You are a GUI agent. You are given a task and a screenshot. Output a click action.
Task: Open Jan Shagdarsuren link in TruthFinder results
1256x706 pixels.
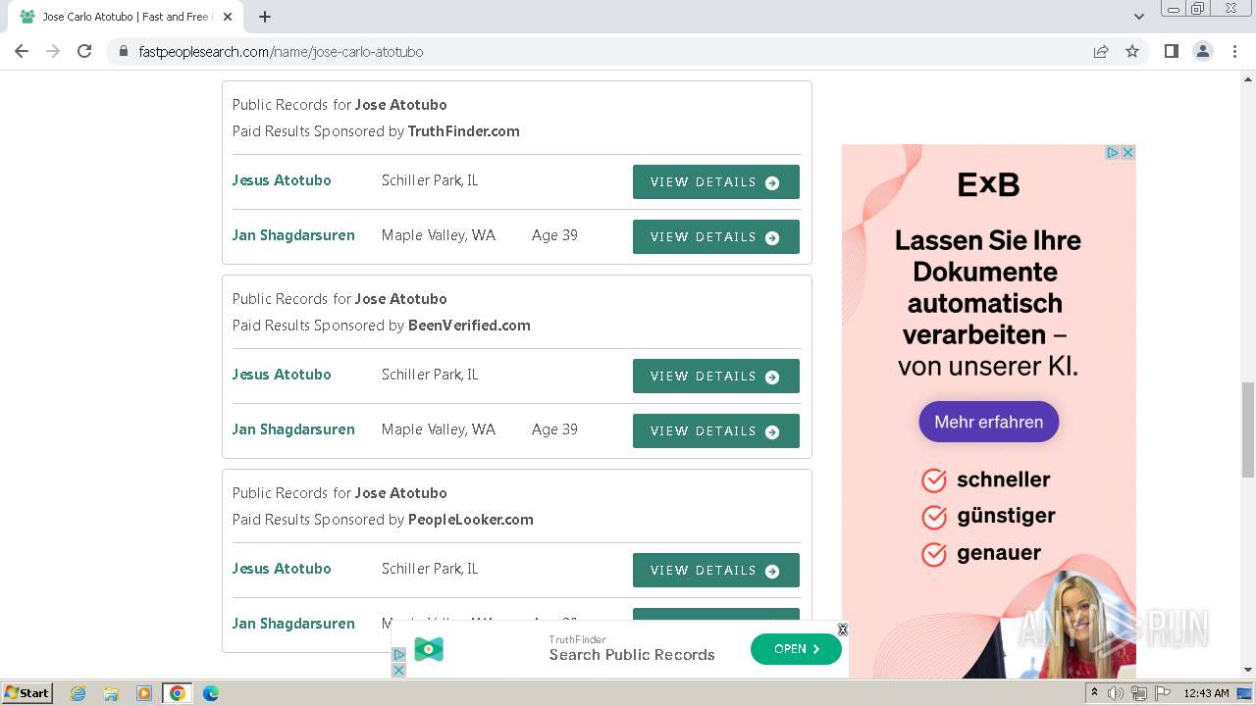pos(293,235)
